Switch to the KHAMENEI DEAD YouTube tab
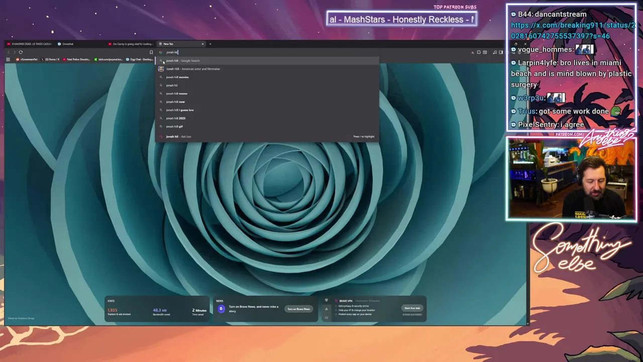This screenshot has height=362, width=643. [29, 44]
